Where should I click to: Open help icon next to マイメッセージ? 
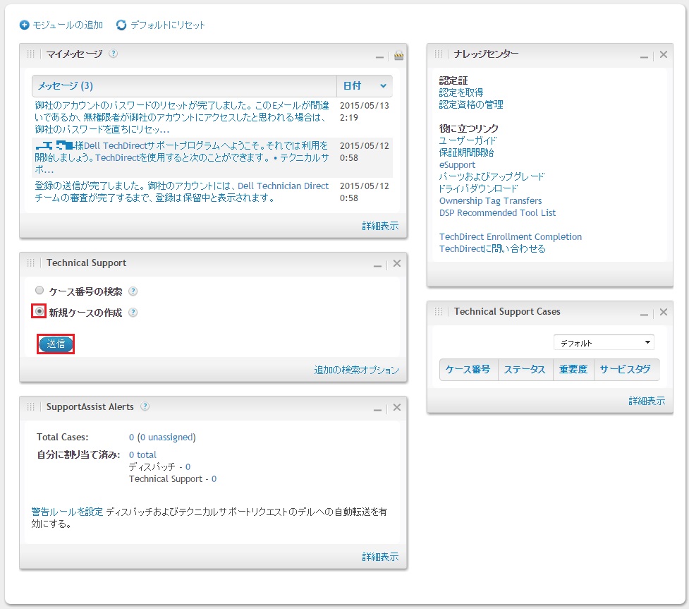(x=113, y=54)
